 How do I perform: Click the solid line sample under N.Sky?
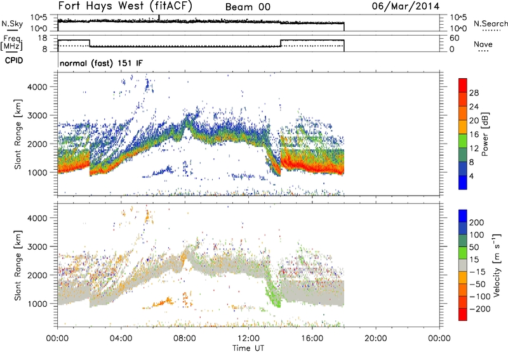(12, 30)
